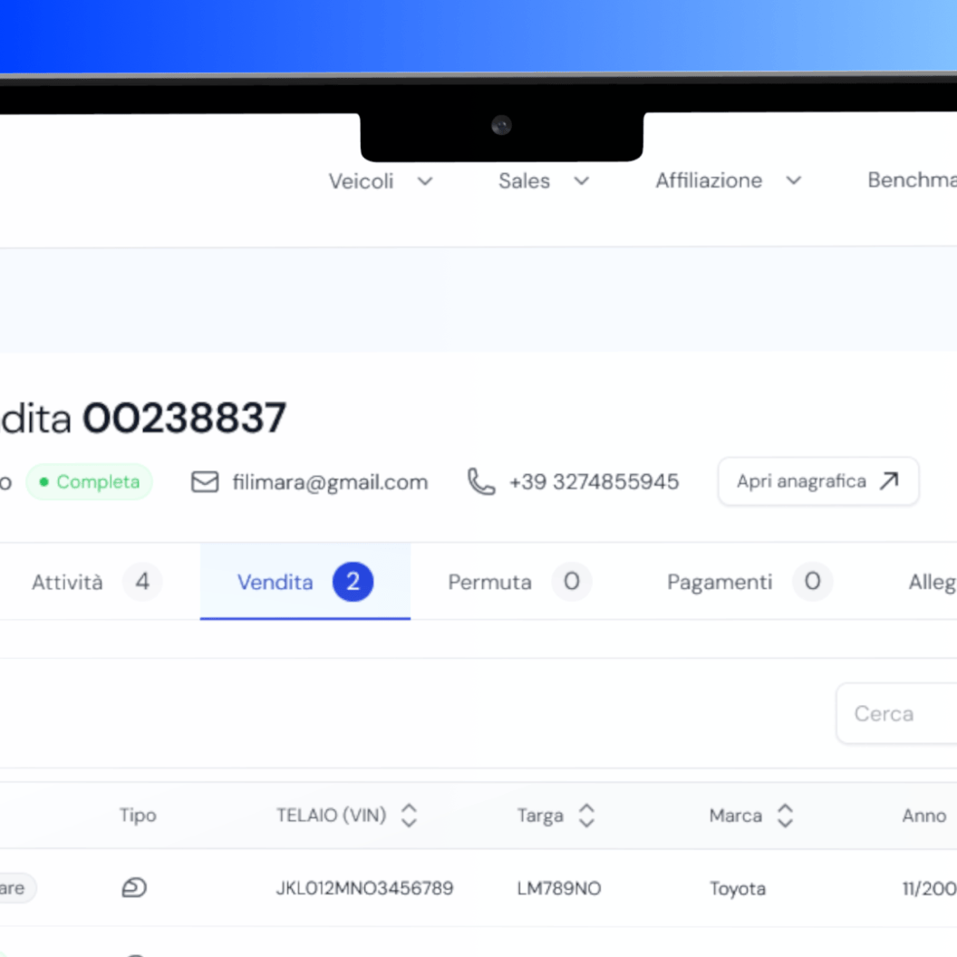Screen dimensions: 957x957
Task: Click the envelope email icon
Action: (205, 481)
